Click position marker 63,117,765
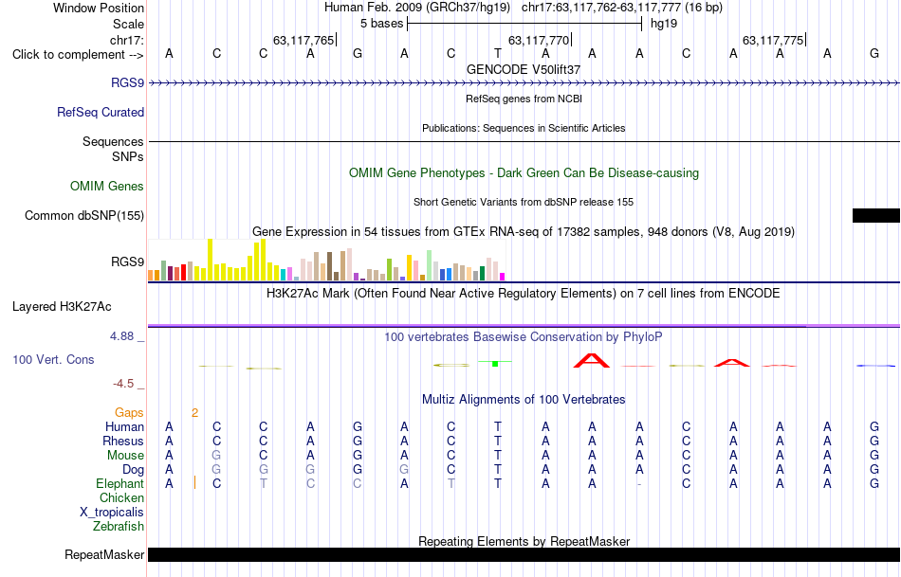 click(304, 40)
